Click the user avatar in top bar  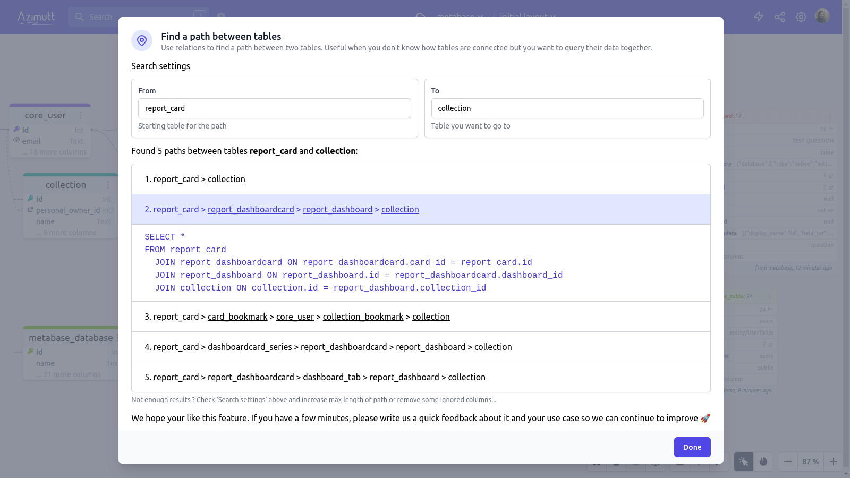click(822, 16)
